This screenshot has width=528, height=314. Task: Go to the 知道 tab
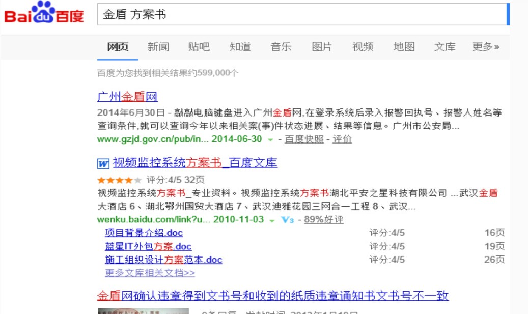(240, 46)
